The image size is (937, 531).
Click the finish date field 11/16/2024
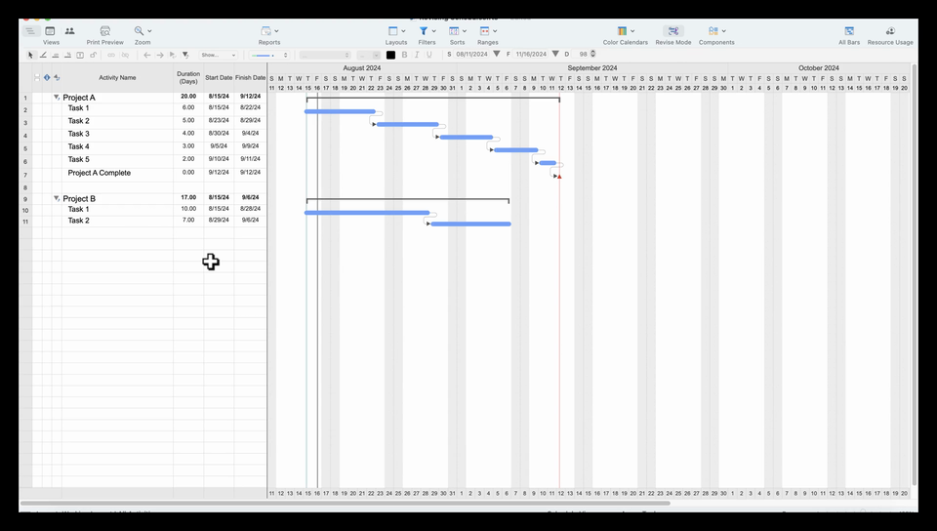coord(531,55)
